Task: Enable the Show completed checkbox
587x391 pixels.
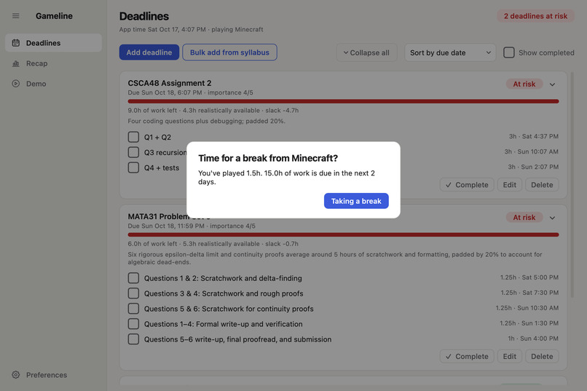Action: (509, 52)
